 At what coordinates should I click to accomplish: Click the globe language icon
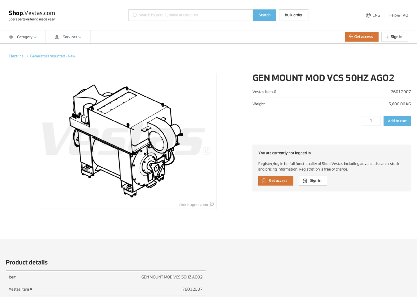(368, 15)
